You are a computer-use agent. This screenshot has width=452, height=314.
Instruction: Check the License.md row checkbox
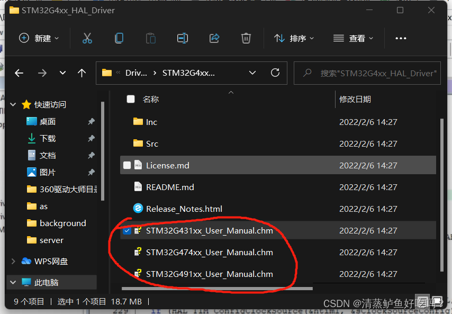127,165
